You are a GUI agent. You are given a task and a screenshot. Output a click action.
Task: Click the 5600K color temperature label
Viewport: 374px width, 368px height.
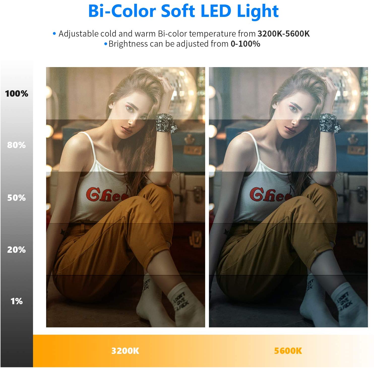coord(288,351)
